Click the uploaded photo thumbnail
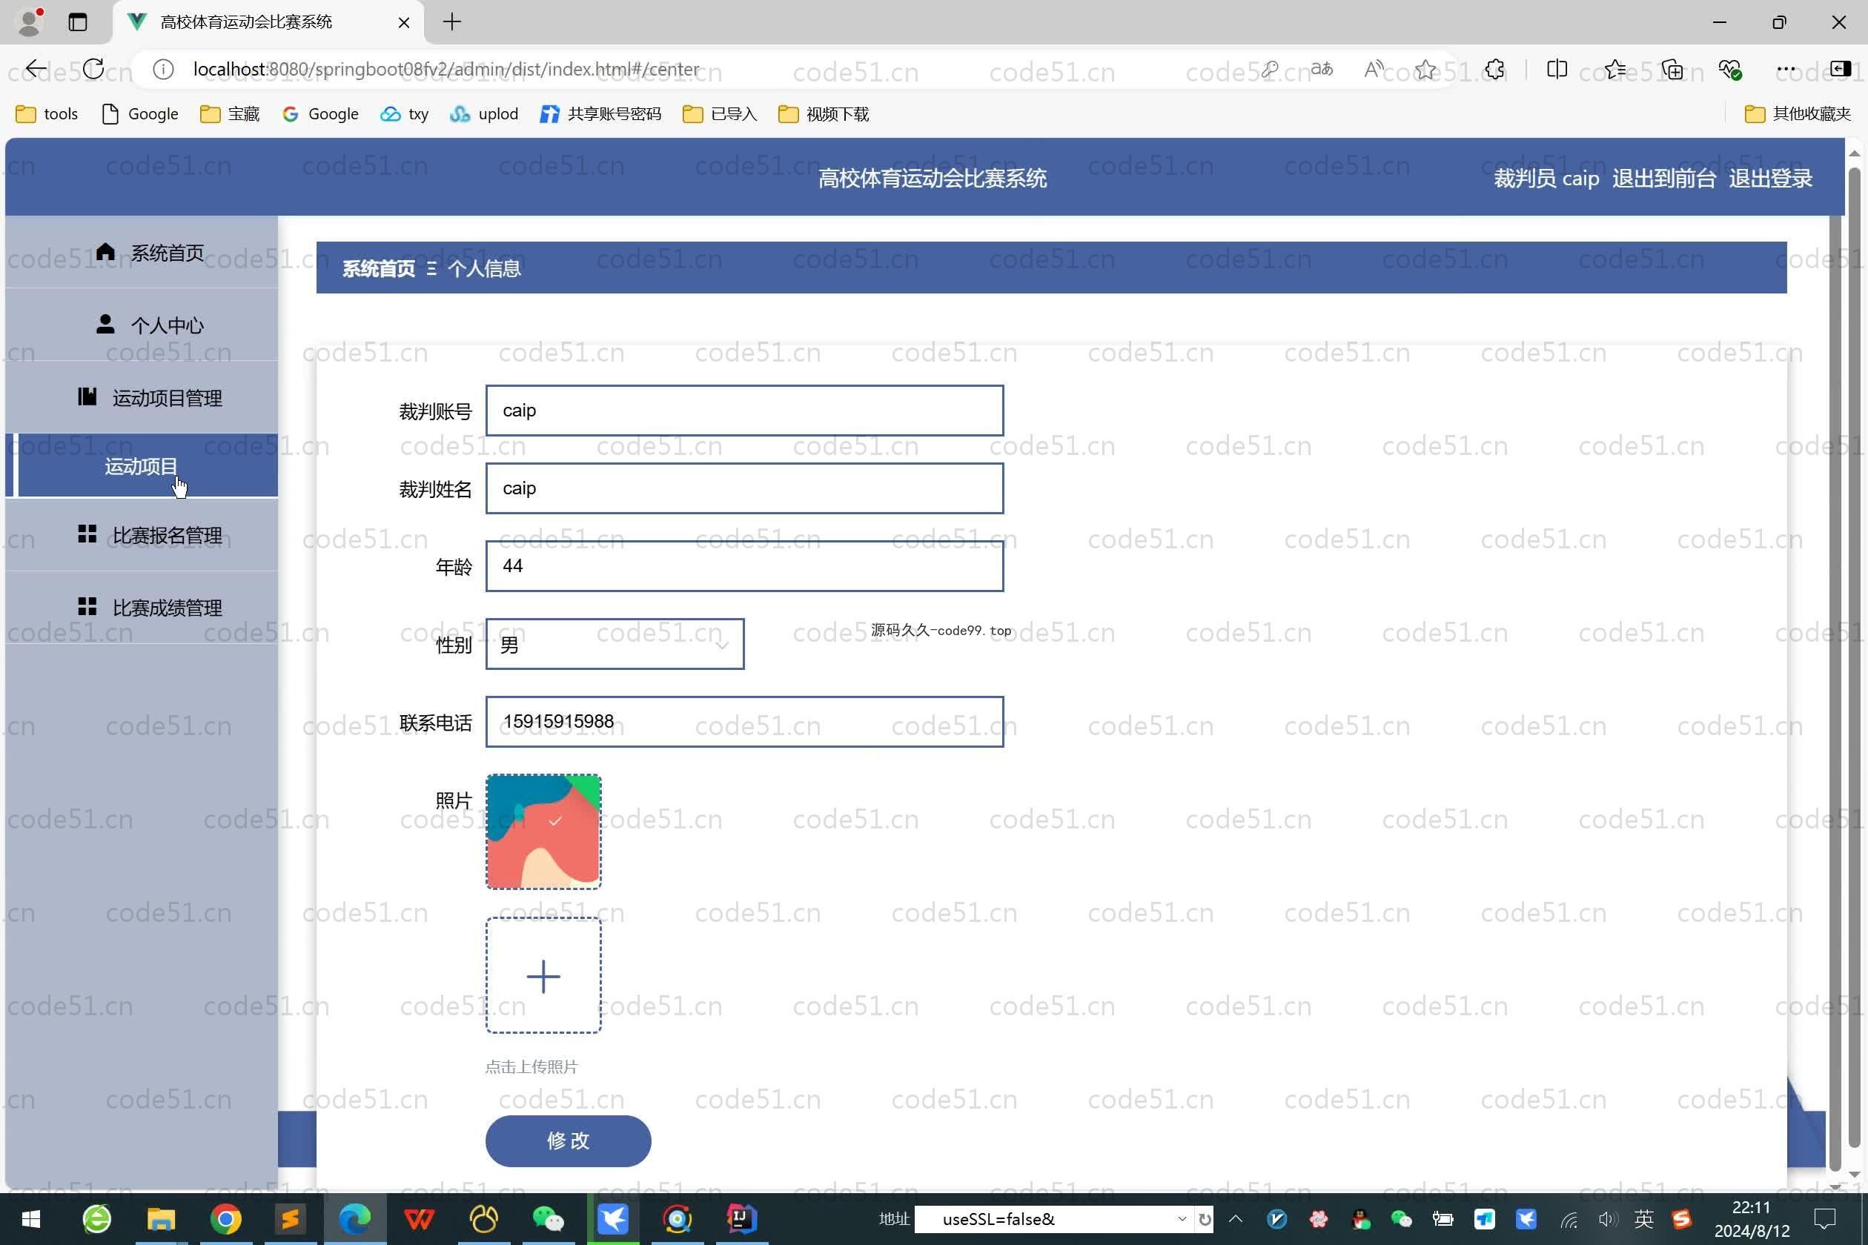 pos(543,831)
